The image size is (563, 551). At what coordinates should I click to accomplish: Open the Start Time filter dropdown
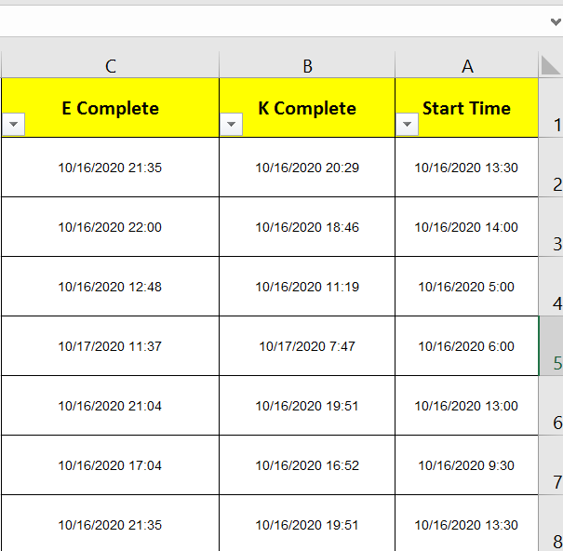point(407,125)
